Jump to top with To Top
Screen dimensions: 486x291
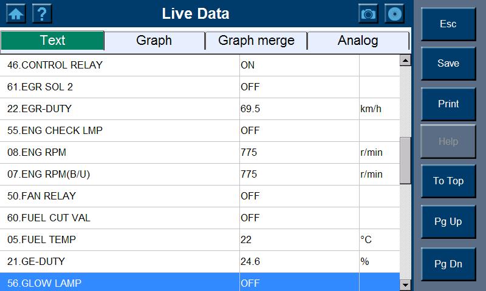pyautogui.click(x=448, y=181)
